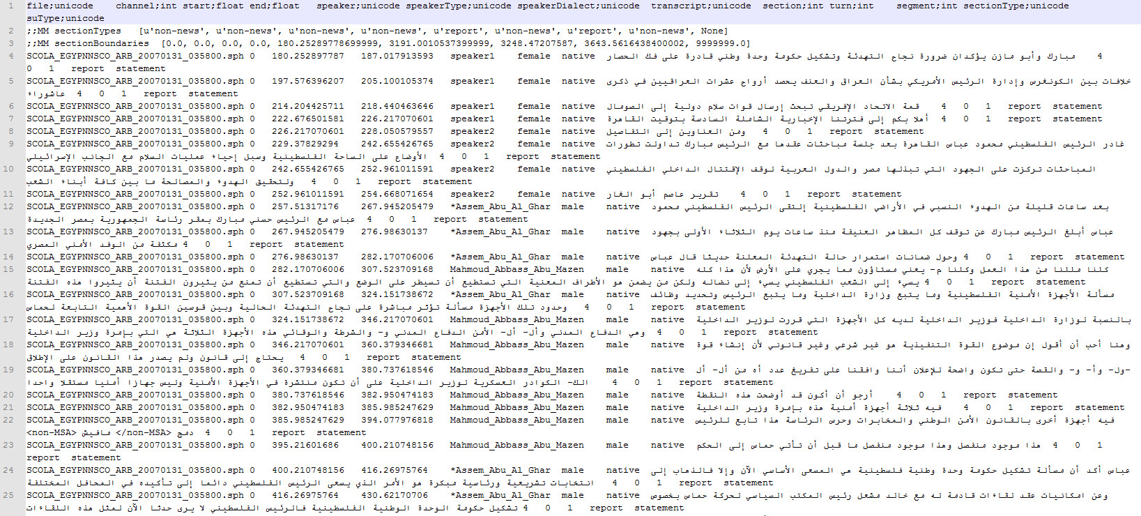Click line number 10 in the gutter
The height and width of the screenshot is (516, 1141).
click(8, 169)
